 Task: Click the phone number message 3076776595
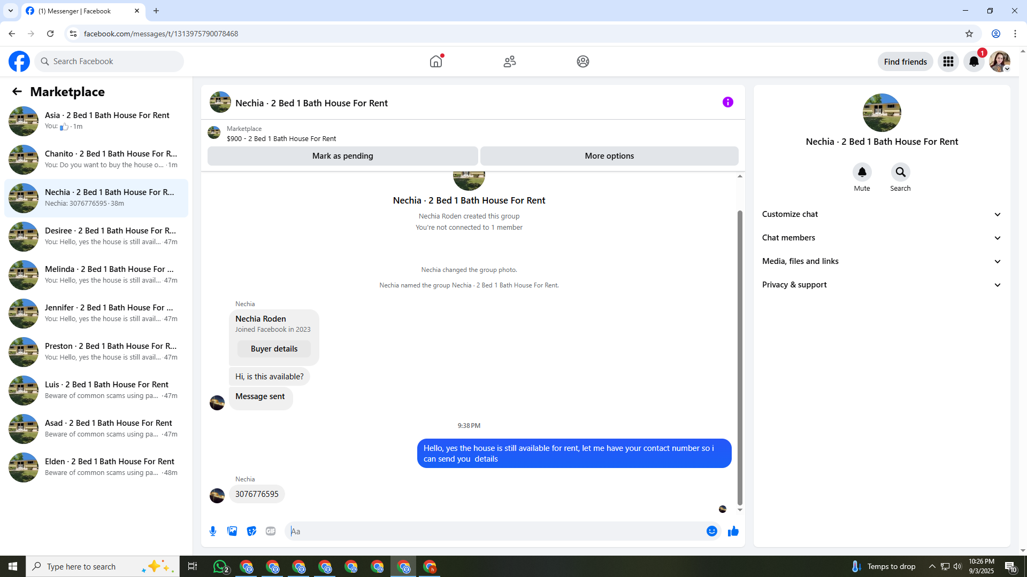257,494
